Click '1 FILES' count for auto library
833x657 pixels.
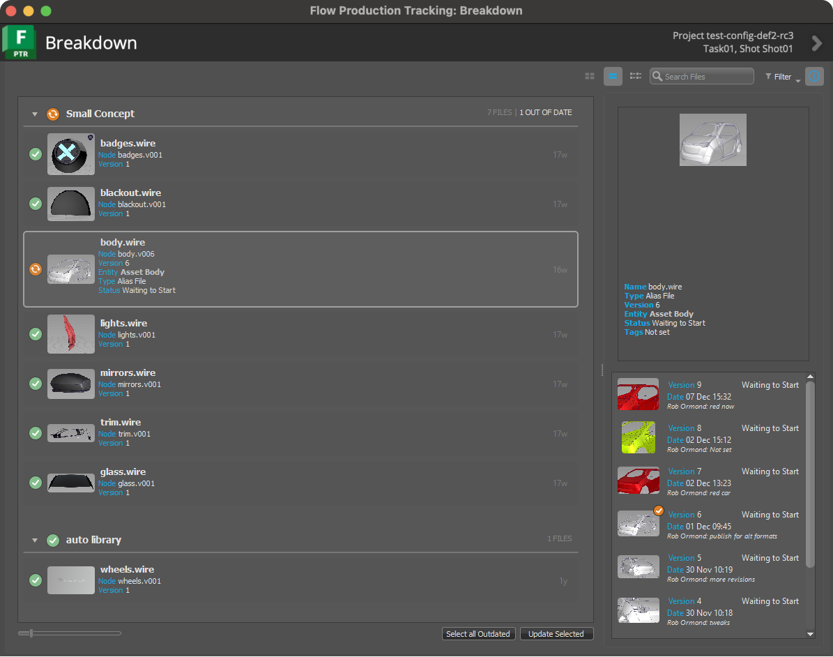(560, 539)
